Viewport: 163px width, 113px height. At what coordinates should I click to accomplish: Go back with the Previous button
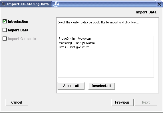point(122,102)
